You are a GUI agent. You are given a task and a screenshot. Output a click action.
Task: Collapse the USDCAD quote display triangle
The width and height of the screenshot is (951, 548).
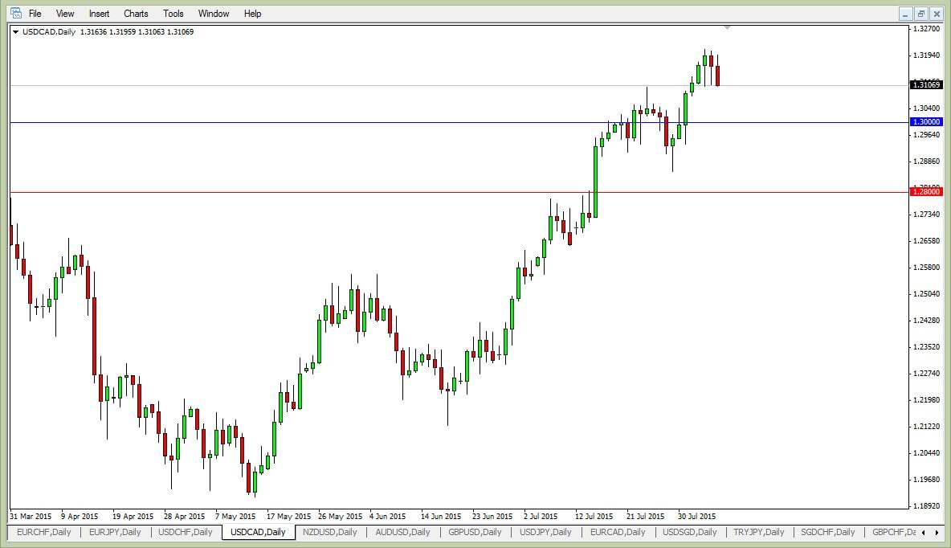(x=16, y=31)
